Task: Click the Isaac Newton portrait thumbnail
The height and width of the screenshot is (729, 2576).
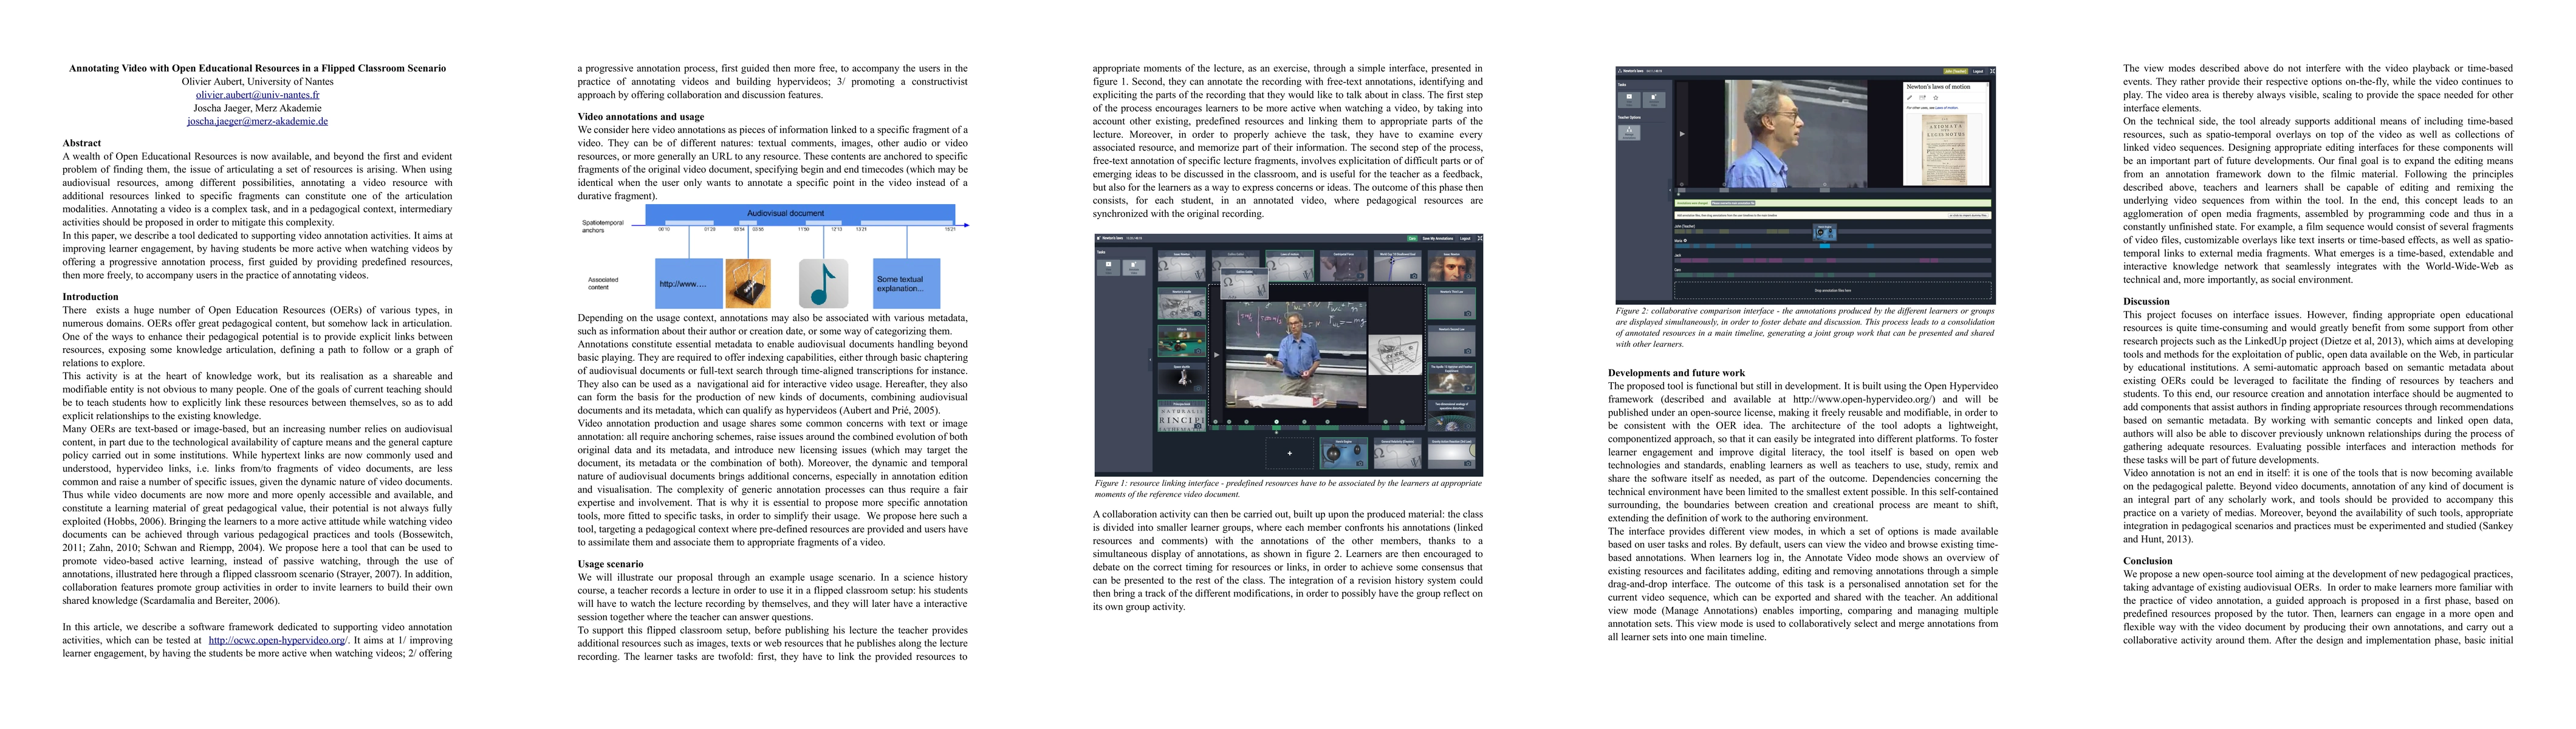Action: pyautogui.click(x=1451, y=268)
